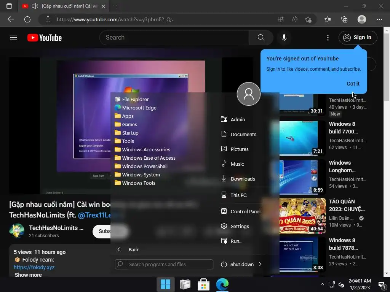Open Downloads from start menu
Image resolution: width=390 pixels, height=292 pixels.
[238, 179]
